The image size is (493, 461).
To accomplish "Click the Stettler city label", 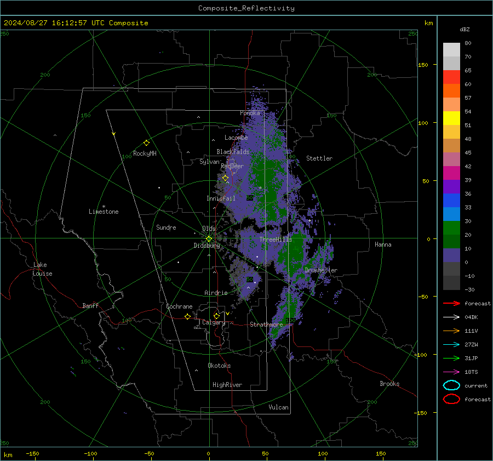I will [319, 158].
